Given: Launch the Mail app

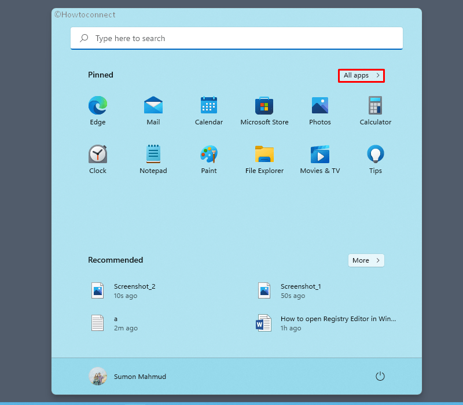Looking at the screenshot, I should click(x=153, y=105).
